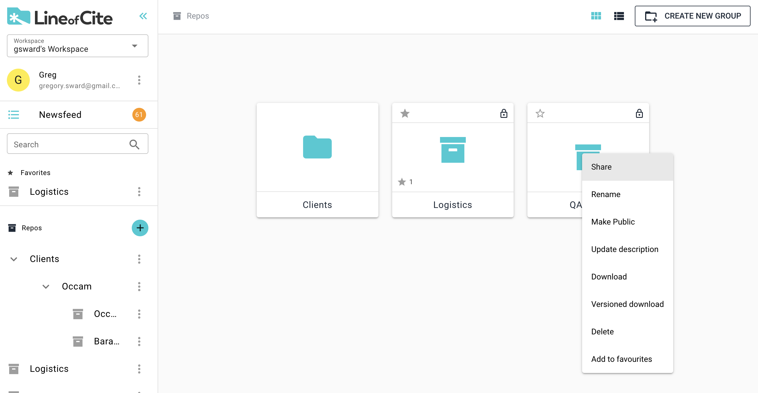This screenshot has height=393, width=758.
Task: Switch to list view layout
Action: 619,16
